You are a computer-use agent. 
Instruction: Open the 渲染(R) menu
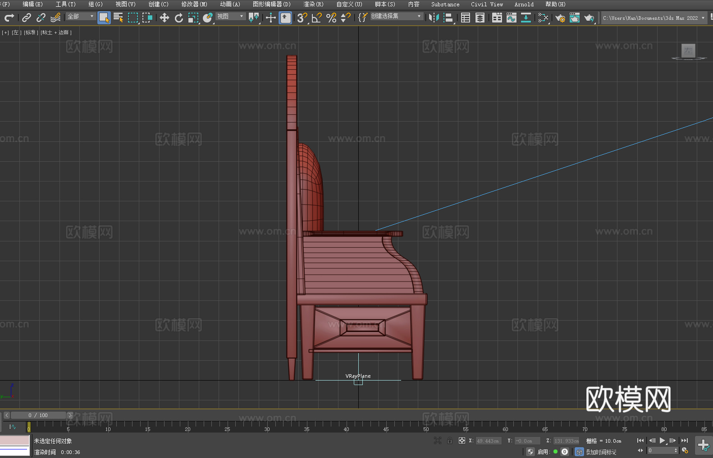pyautogui.click(x=313, y=4)
